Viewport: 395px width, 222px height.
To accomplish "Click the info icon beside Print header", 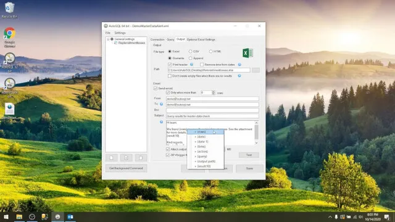I will tap(192, 64).
